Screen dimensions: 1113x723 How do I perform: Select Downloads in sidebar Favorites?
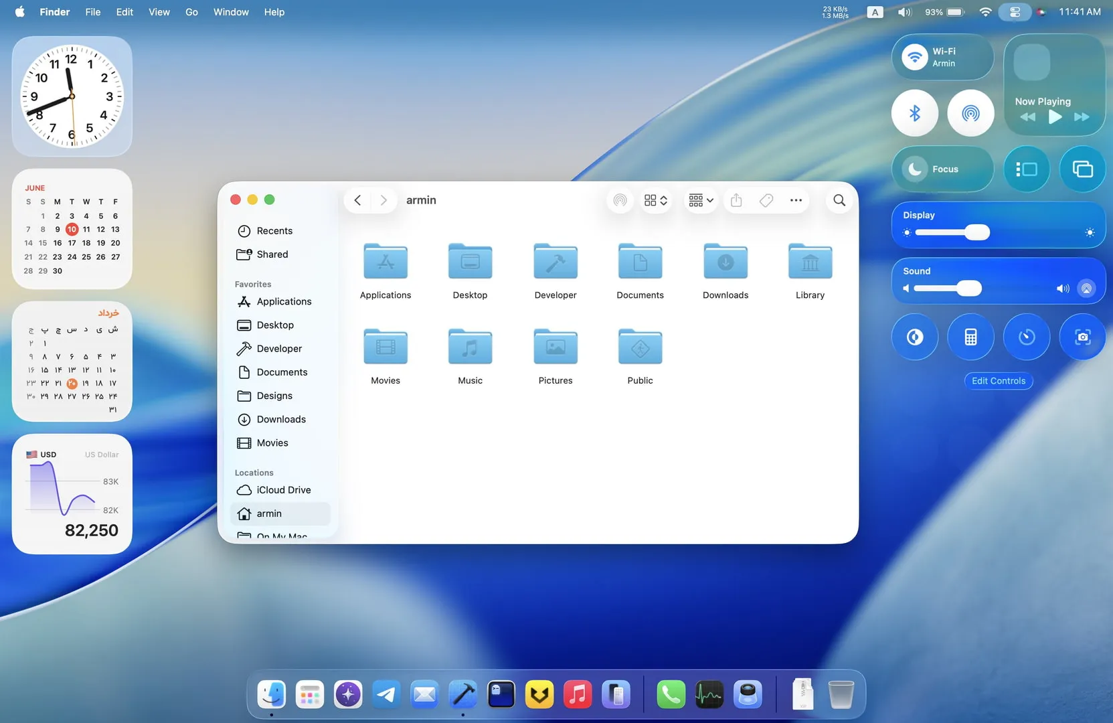pyautogui.click(x=281, y=419)
